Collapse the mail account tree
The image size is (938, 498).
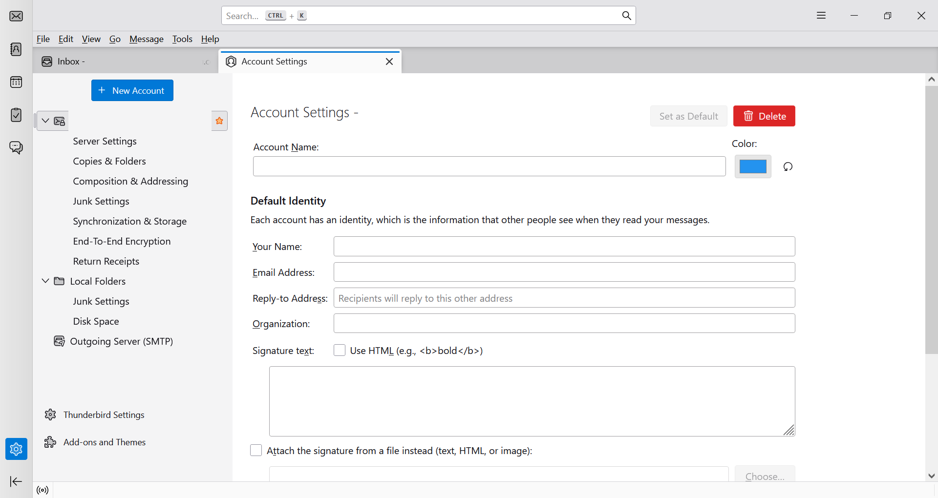tap(45, 121)
